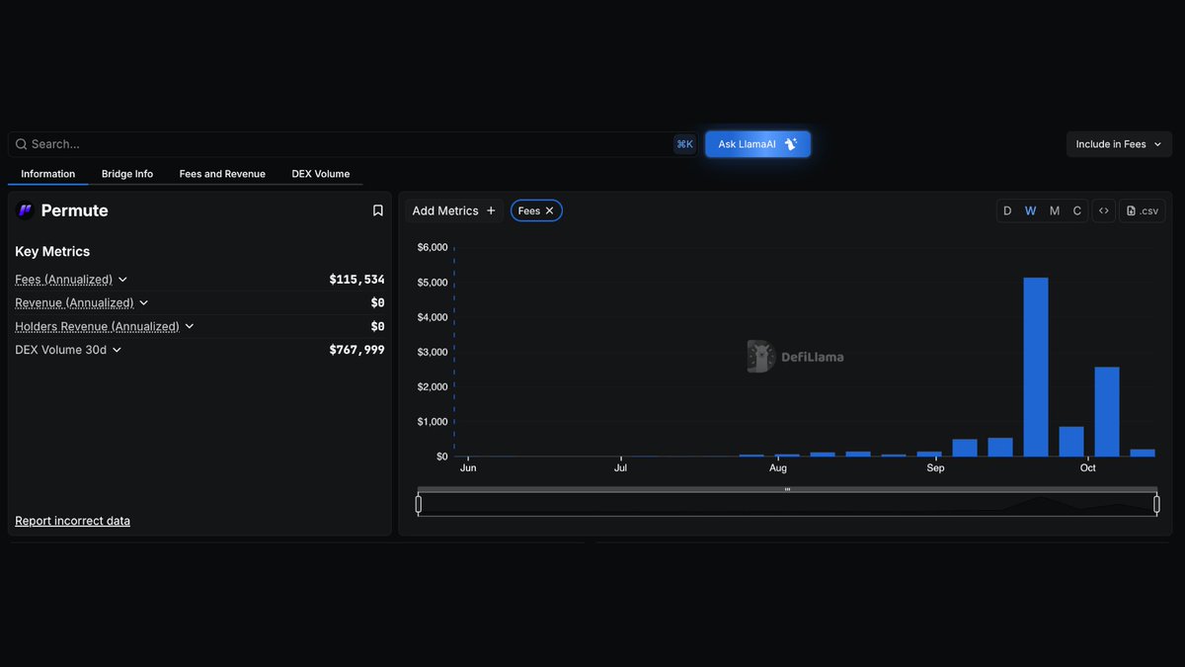The width and height of the screenshot is (1185, 667).
Task: Open the Include in Fees dropdown
Action: [x=1119, y=144]
